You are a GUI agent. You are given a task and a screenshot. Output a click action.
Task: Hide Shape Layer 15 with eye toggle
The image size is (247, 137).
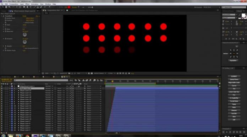click(x=2, y=108)
